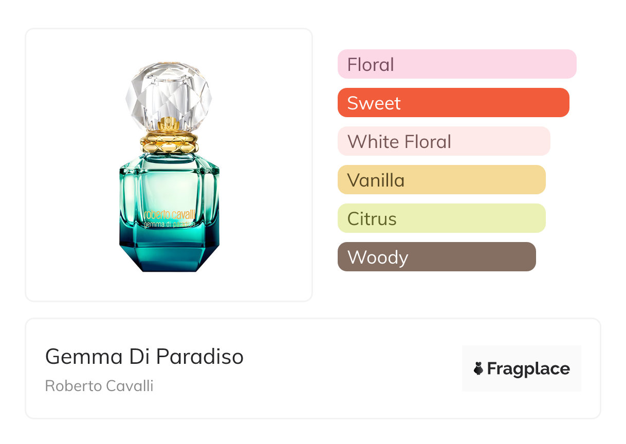The image size is (626, 444).
Task: Click the word 'Sweet' label text
Action: click(374, 103)
